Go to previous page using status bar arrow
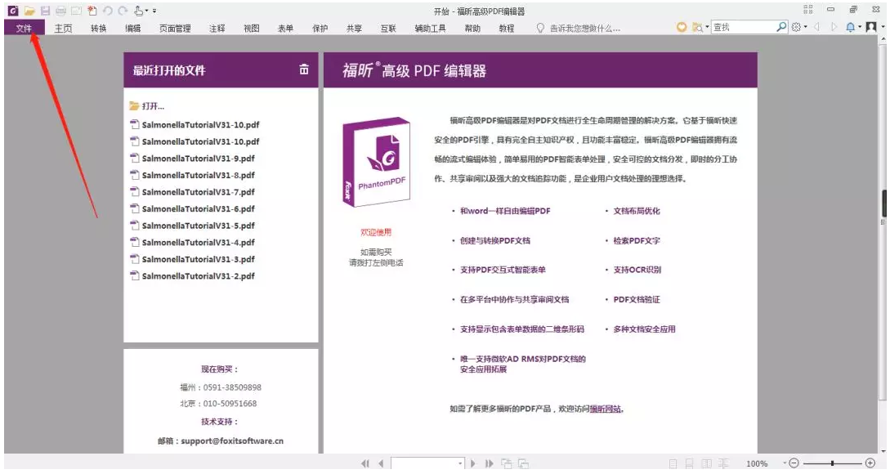 click(x=381, y=463)
